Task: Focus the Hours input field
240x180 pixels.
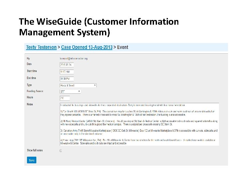Action: coord(65,98)
